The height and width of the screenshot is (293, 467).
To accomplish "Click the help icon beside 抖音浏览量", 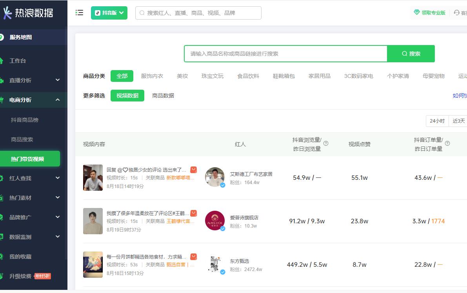I will (x=325, y=143).
